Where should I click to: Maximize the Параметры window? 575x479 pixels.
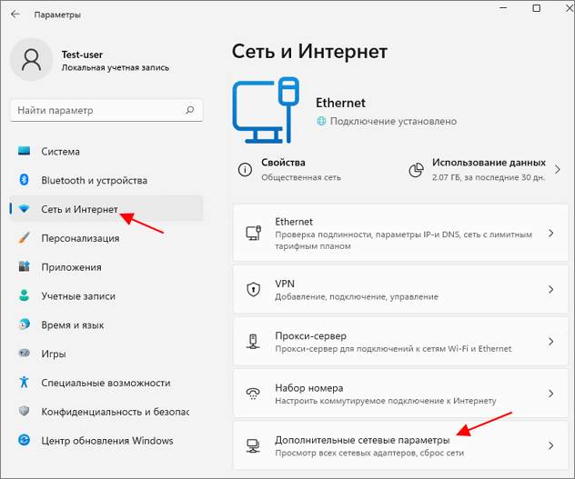537,8
